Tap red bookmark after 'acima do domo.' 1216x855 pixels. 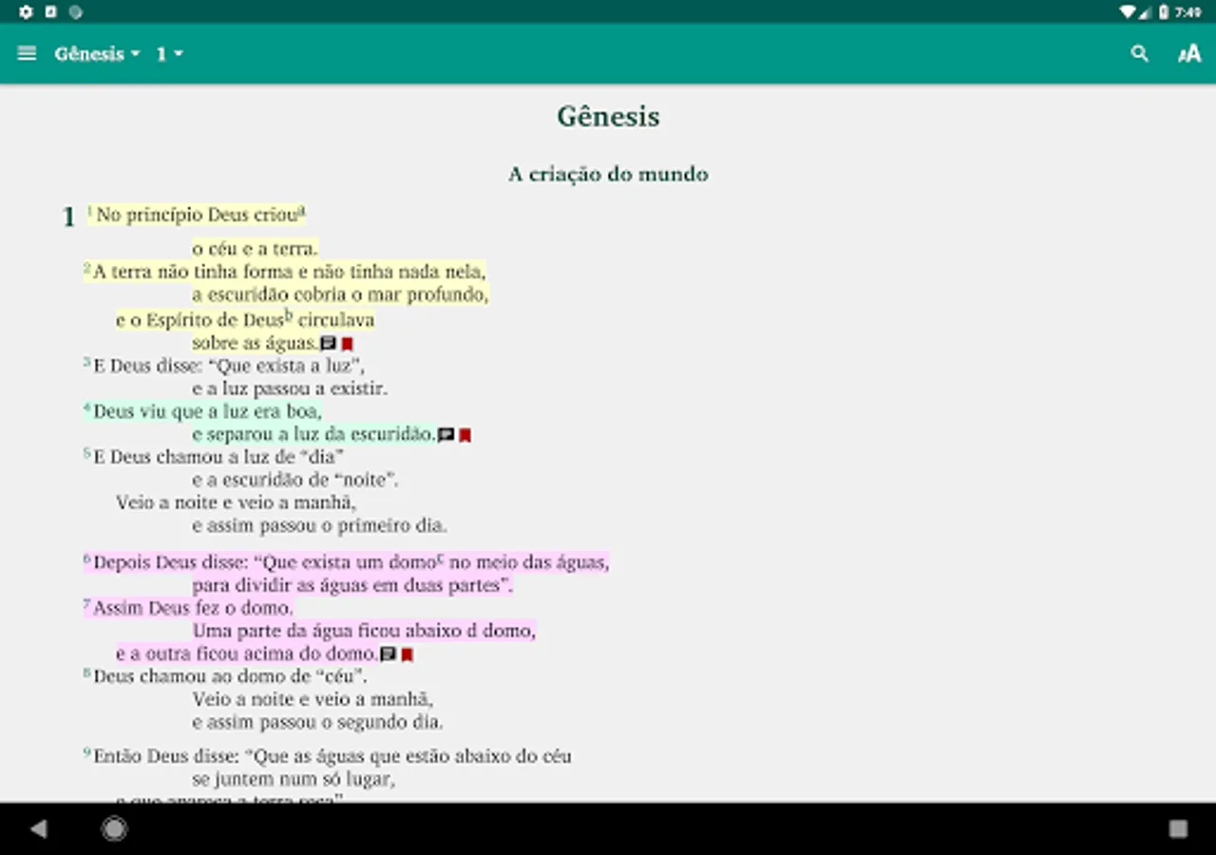tap(408, 655)
